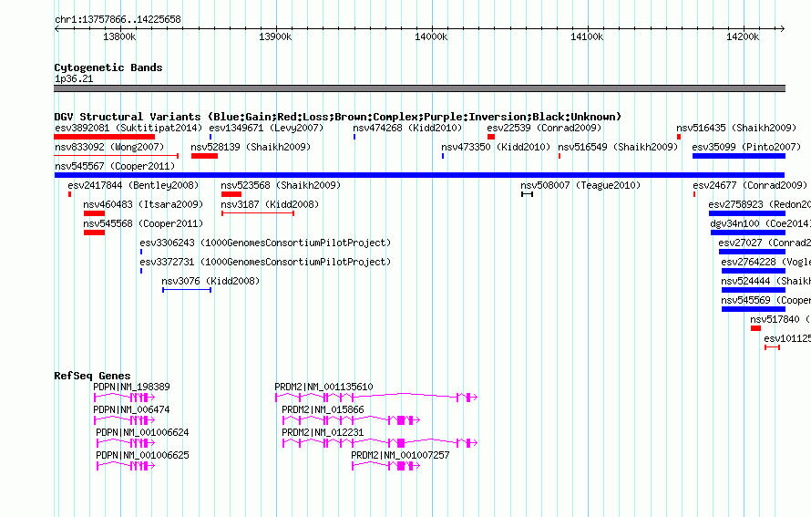Click the 13900k ruler tick label

(x=275, y=36)
